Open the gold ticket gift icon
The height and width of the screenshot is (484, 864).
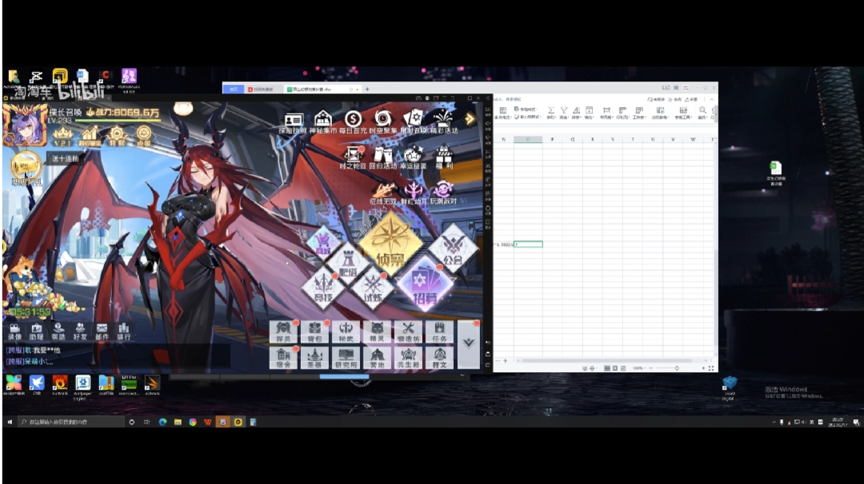(x=26, y=169)
